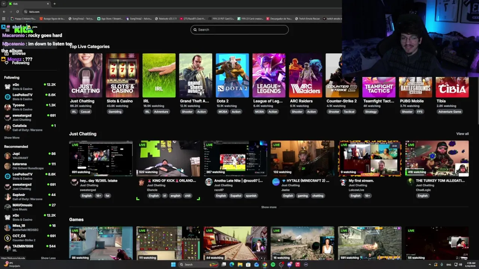
Task: Open the Slots & Casino category card
Action: coord(122,75)
